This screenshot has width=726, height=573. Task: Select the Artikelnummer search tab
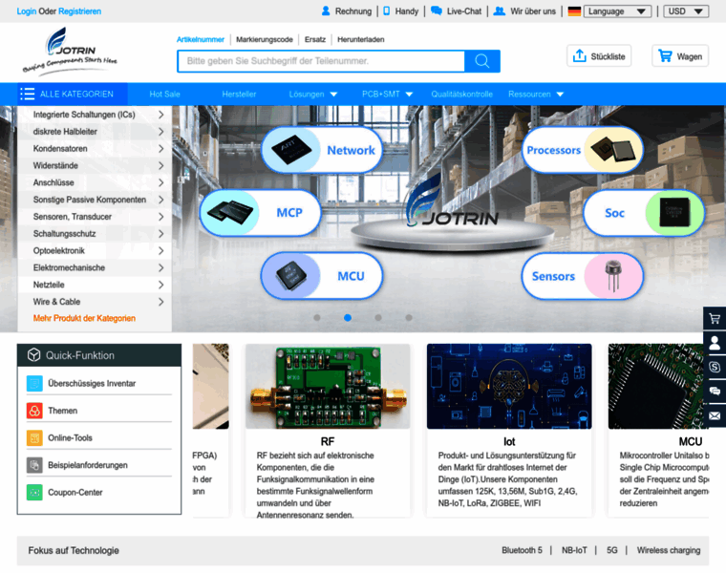point(201,39)
